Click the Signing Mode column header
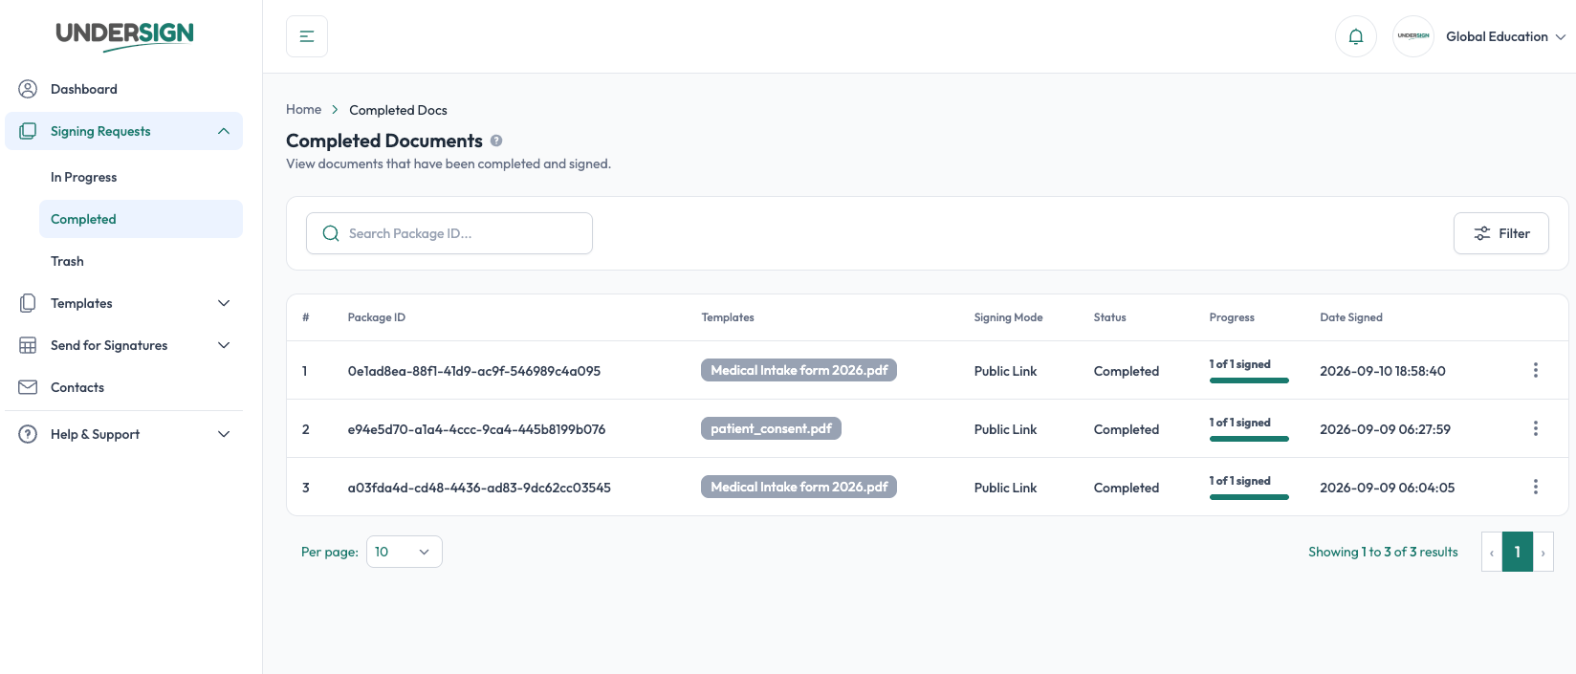The image size is (1576, 674). click(1009, 317)
